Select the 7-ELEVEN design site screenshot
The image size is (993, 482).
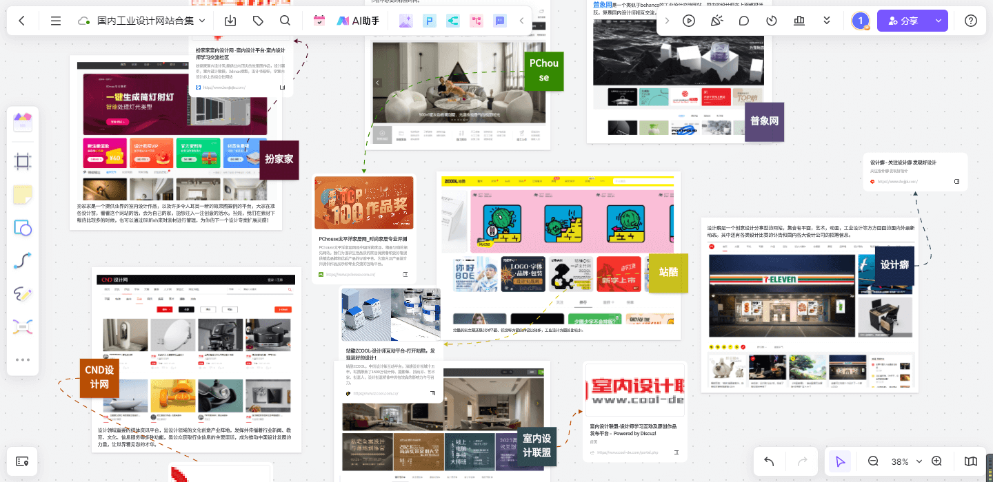(810, 313)
